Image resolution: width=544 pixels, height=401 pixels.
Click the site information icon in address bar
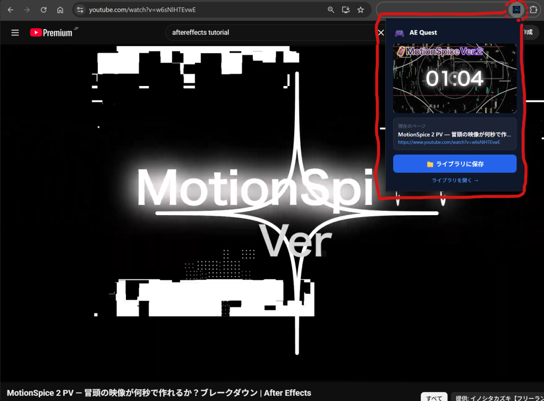coord(81,9)
